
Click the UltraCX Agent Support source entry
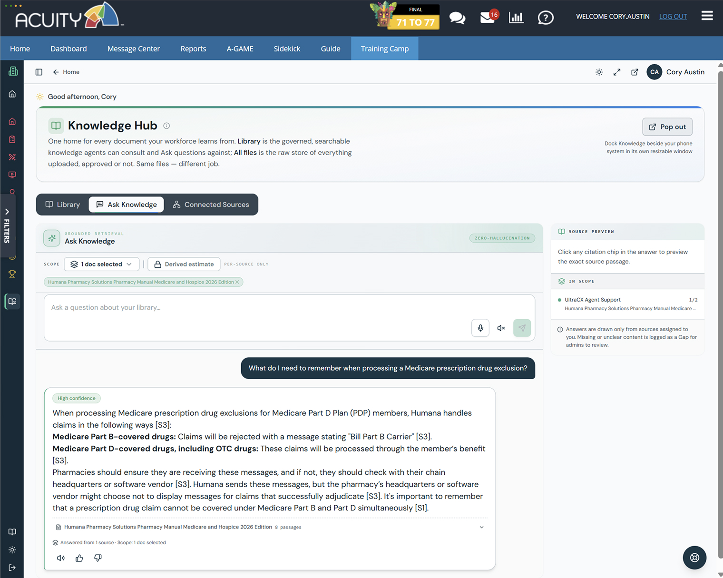tap(627, 304)
